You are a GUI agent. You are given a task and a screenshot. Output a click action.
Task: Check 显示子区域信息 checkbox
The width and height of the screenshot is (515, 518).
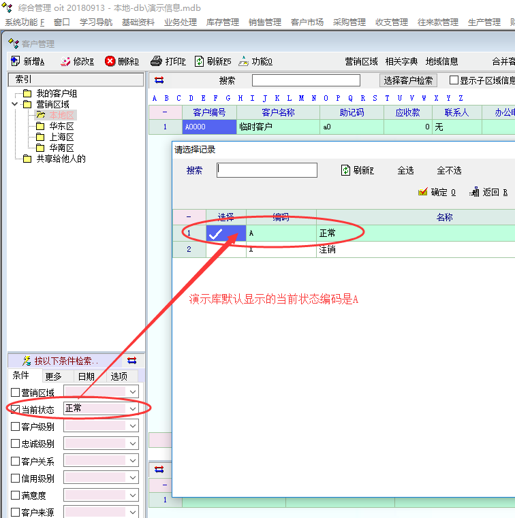454,80
